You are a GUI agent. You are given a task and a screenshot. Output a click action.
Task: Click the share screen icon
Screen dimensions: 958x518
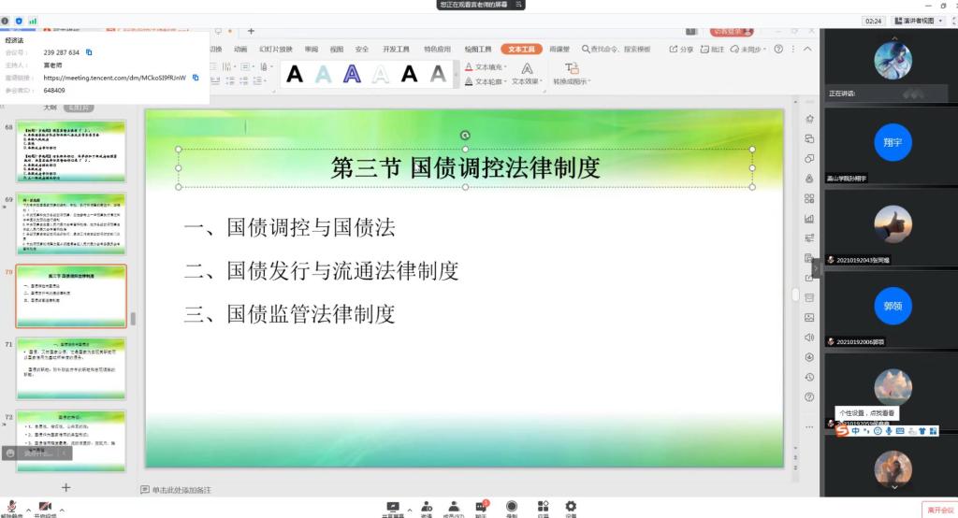[x=393, y=506]
